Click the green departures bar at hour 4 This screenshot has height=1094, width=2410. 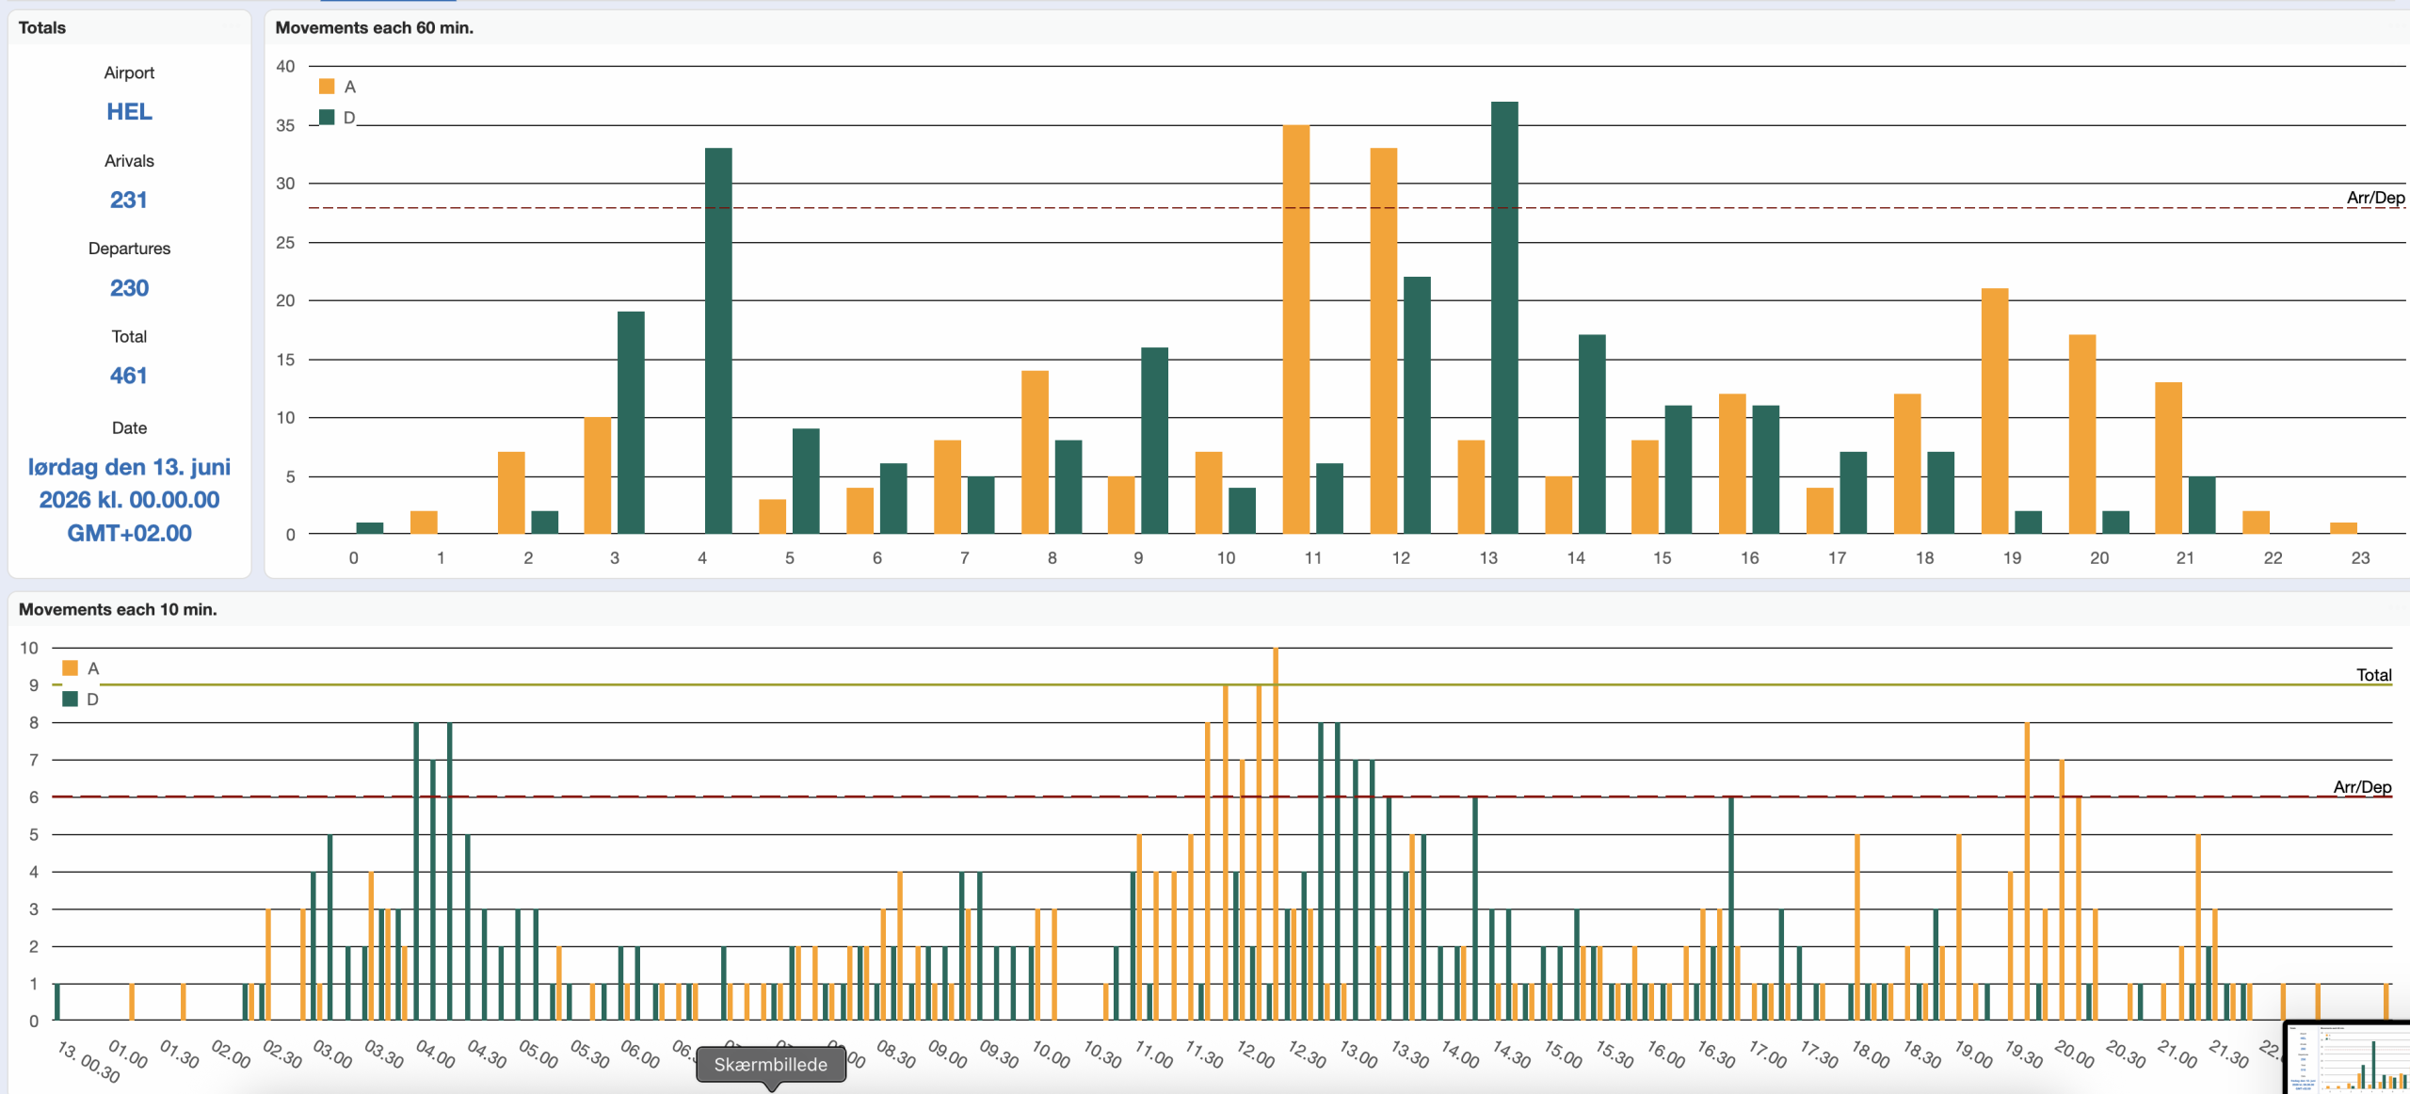(718, 341)
